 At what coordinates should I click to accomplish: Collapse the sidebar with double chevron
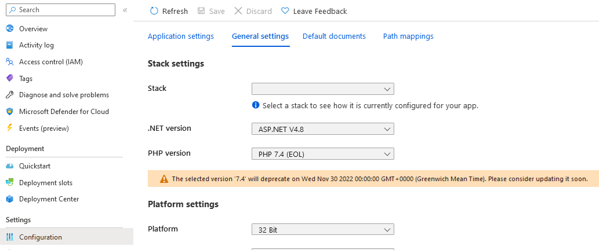tap(125, 10)
